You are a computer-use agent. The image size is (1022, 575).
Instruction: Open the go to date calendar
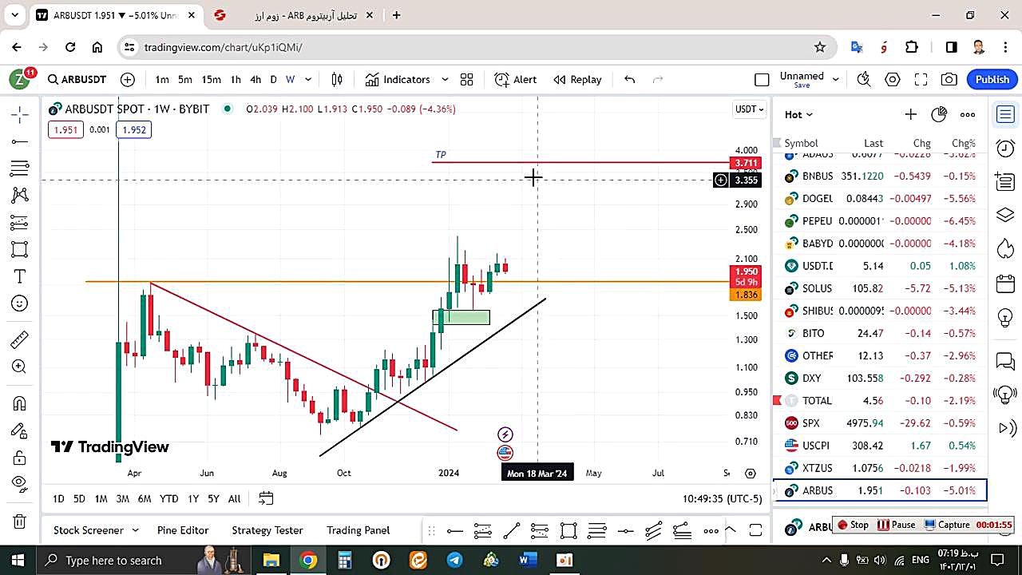(266, 498)
